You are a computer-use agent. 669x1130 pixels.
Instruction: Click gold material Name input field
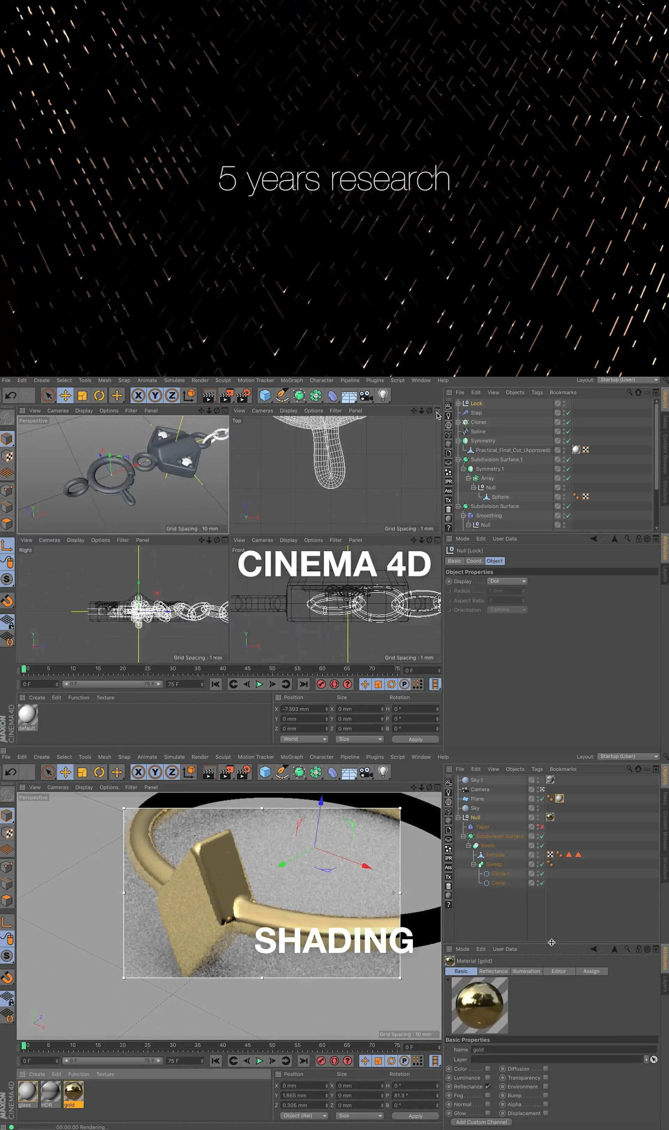[x=564, y=1050]
